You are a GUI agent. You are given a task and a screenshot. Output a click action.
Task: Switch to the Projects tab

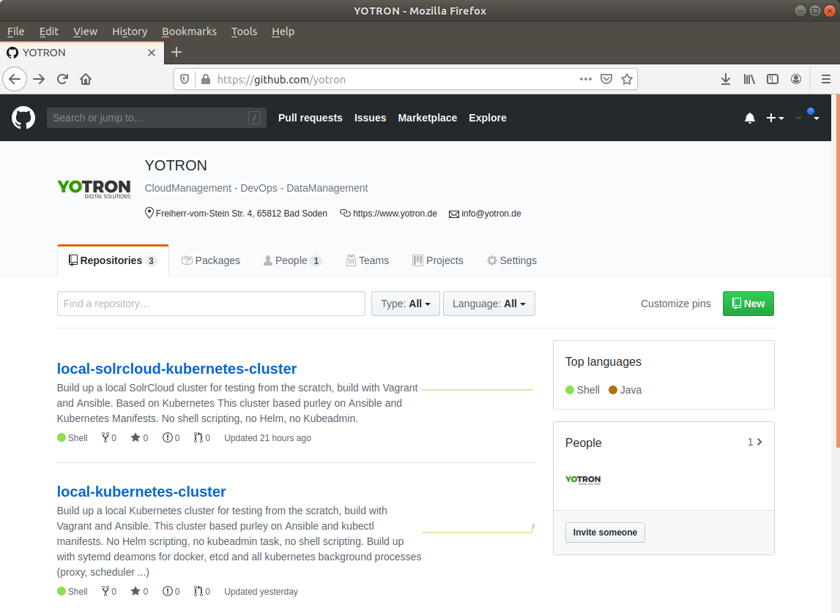point(438,260)
